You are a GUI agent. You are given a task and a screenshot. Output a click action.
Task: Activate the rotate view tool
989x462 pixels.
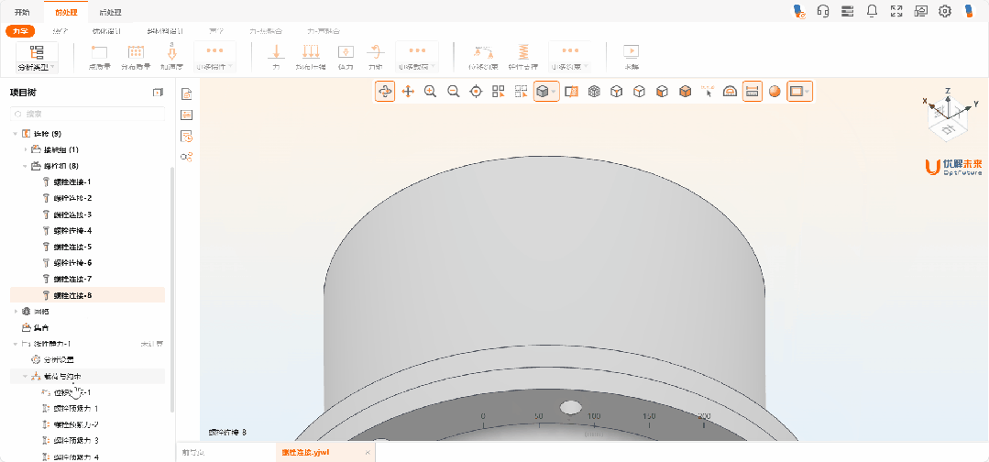click(x=385, y=92)
